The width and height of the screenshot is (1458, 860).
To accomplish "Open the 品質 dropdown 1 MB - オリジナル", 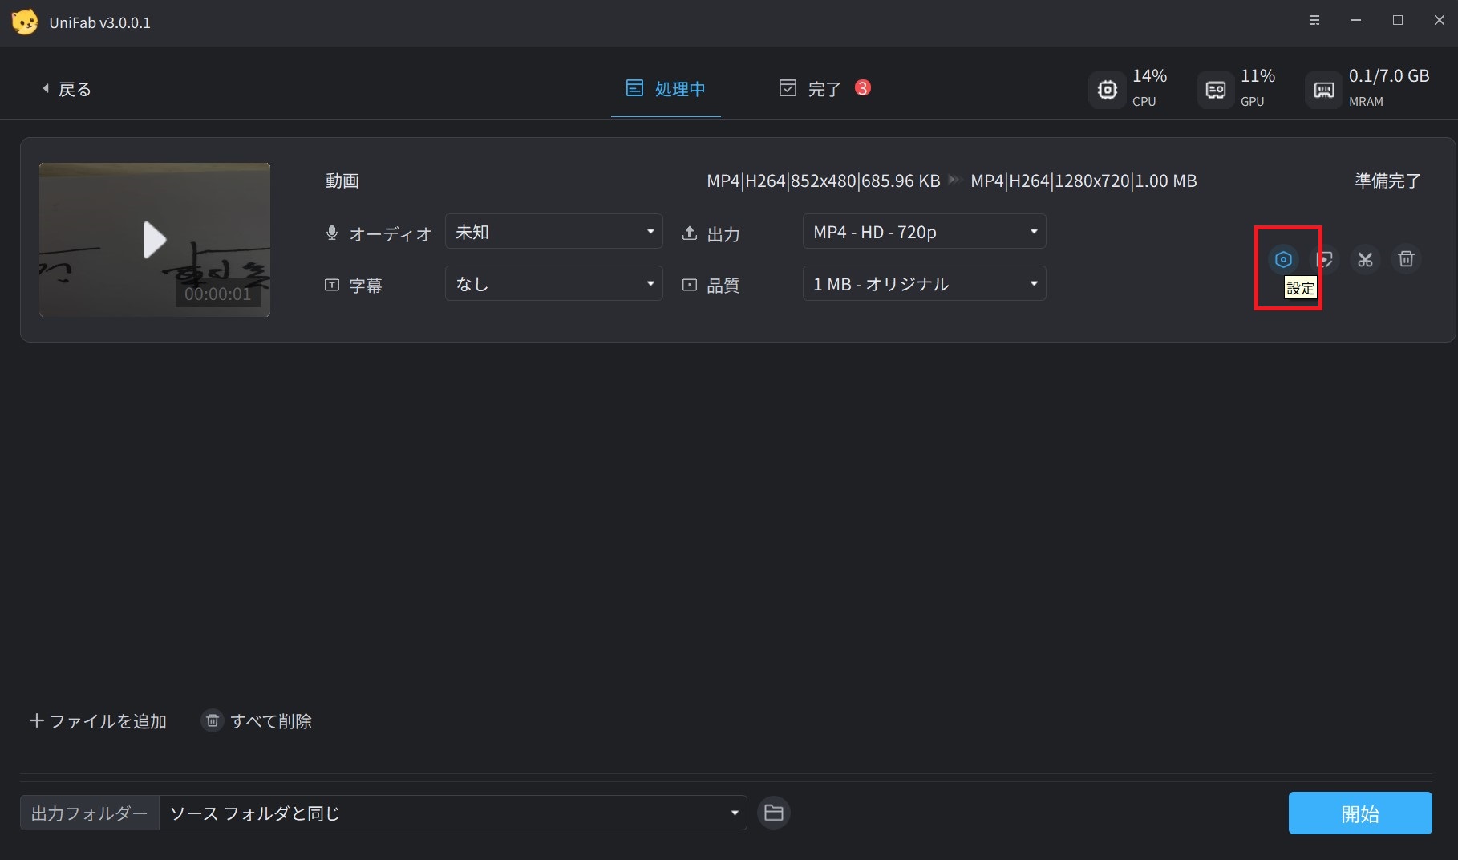I will pos(925,283).
